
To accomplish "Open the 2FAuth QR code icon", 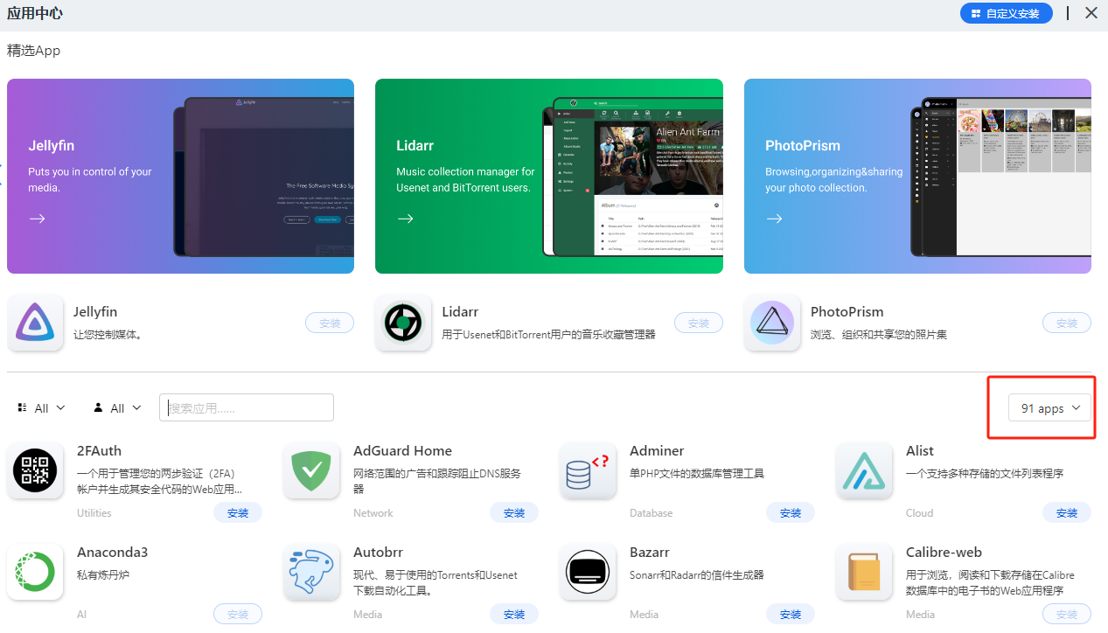I will click(x=35, y=471).
